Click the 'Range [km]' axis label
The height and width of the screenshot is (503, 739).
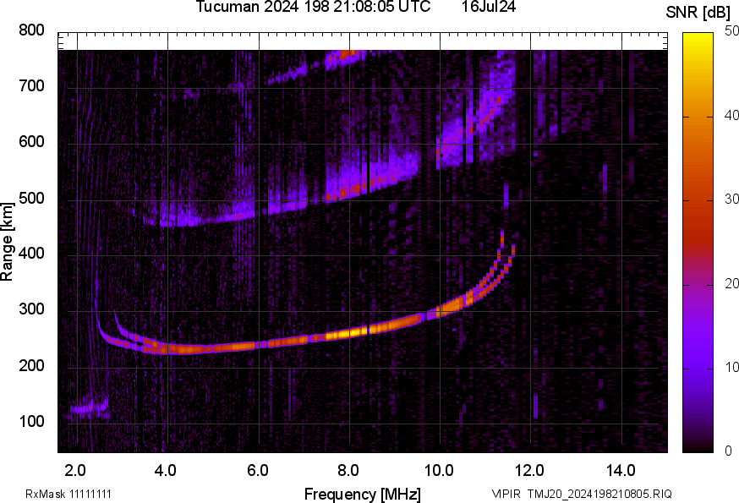tap(7, 243)
